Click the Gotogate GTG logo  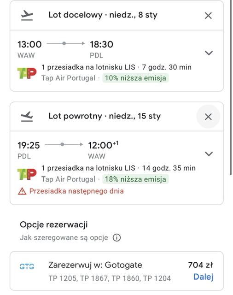point(27,266)
